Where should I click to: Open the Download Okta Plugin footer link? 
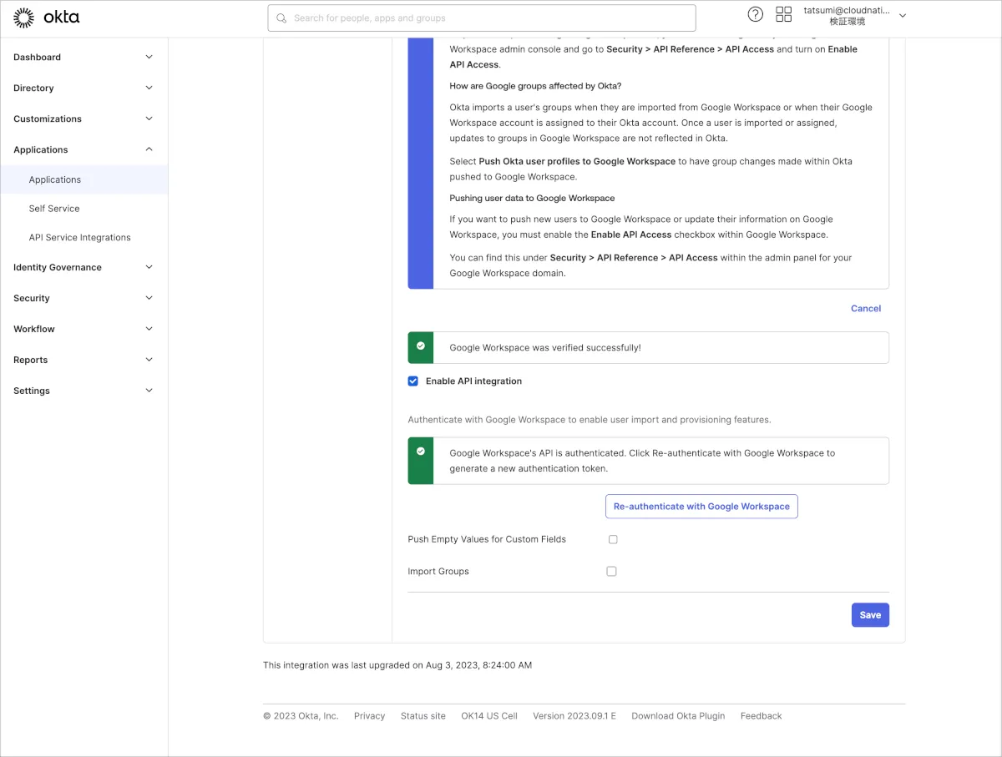(x=678, y=716)
